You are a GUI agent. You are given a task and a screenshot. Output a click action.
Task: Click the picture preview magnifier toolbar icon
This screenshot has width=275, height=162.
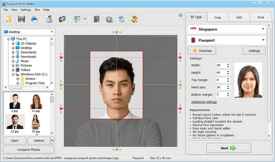click(x=77, y=19)
